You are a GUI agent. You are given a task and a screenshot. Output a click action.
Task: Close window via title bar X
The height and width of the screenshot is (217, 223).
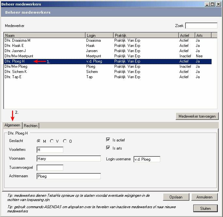pyautogui.click(x=218, y=4)
